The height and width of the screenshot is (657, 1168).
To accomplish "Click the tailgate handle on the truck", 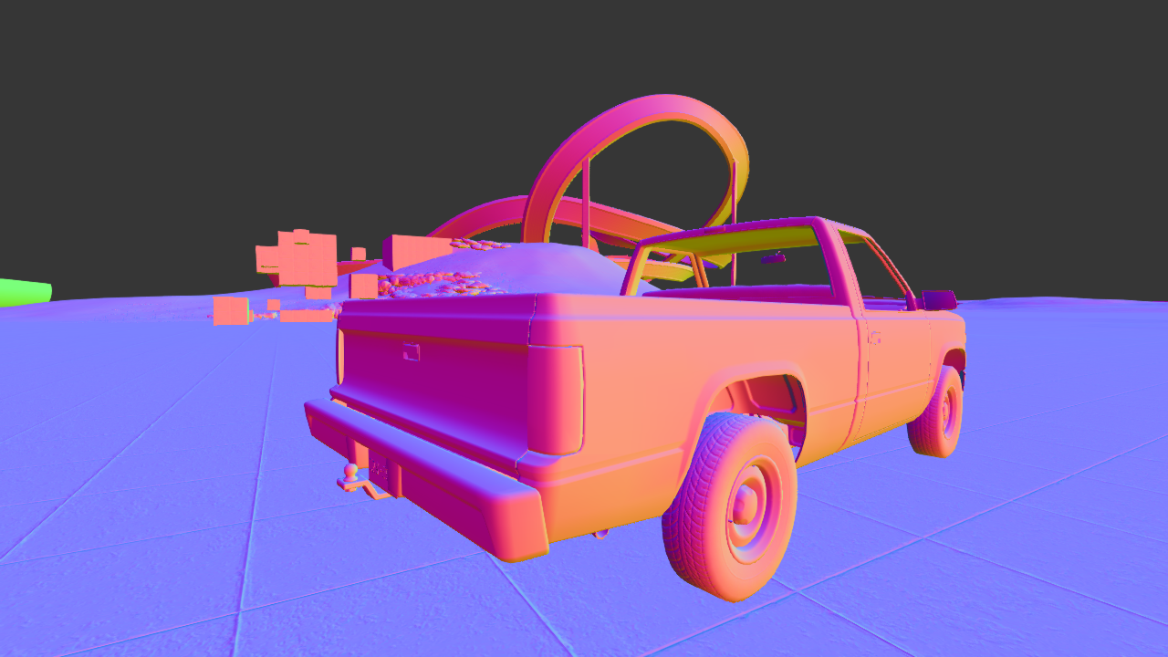I will 412,351.
